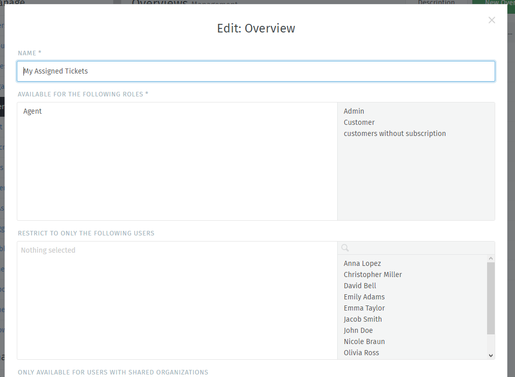This screenshot has height=377, width=515.
Task: Click the user search magnifier icon
Action: pos(345,248)
